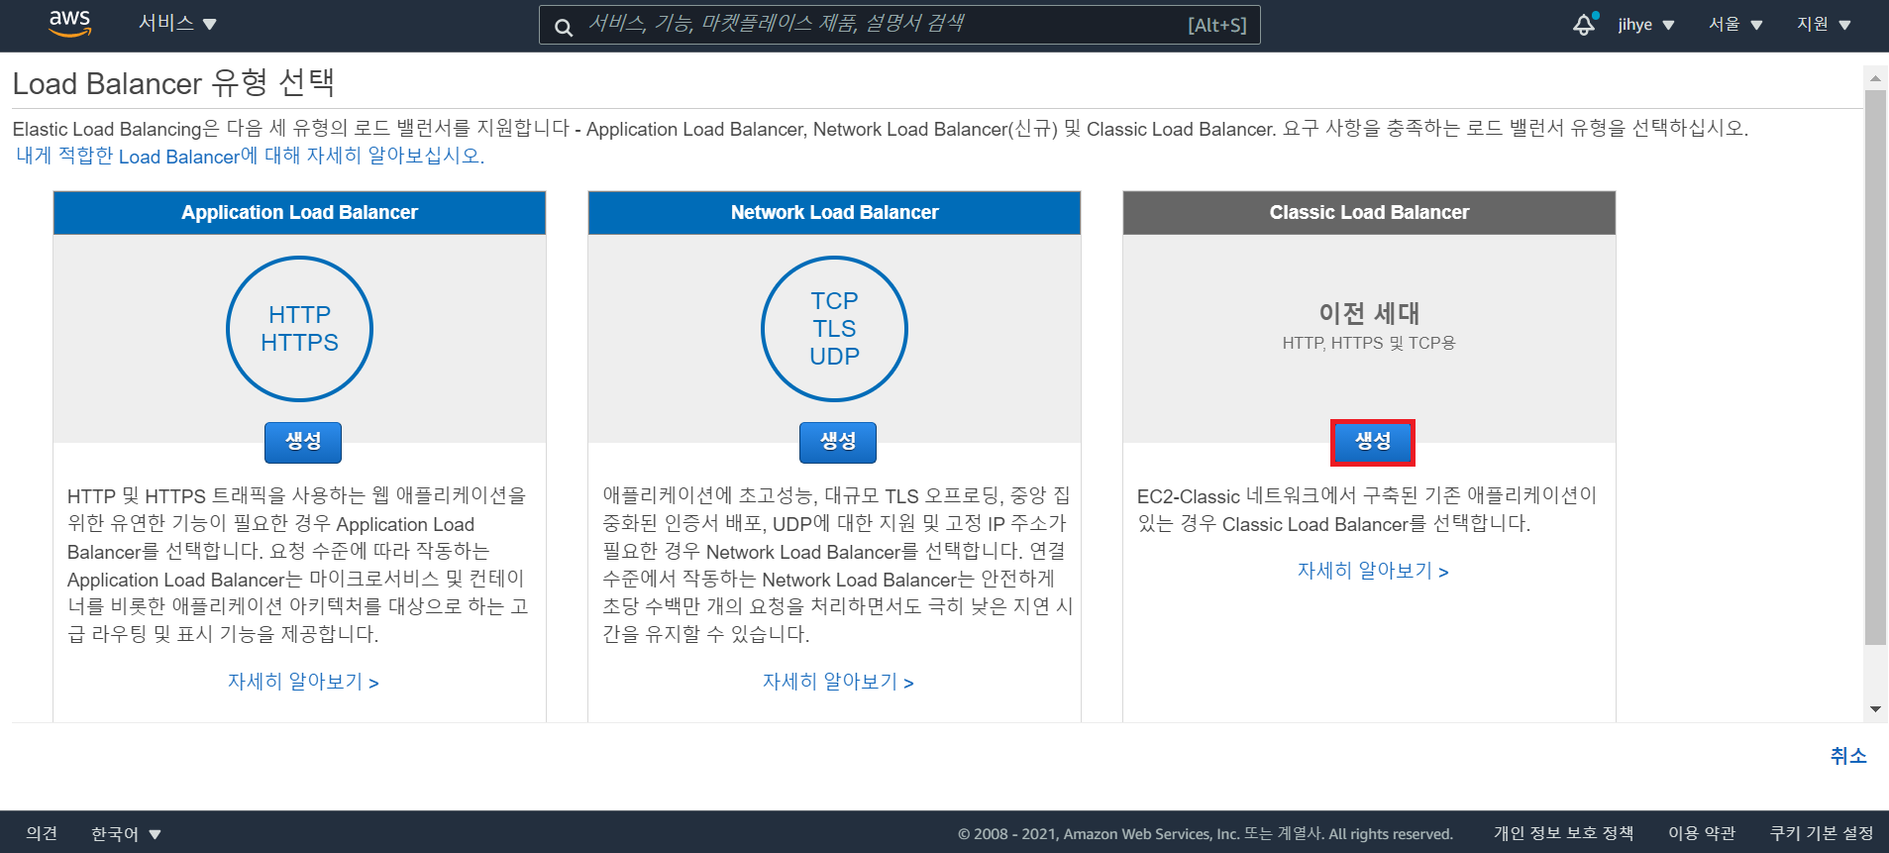
Task: Click the Load Balancer 유형 선택 title
Action: pos(173,83)
